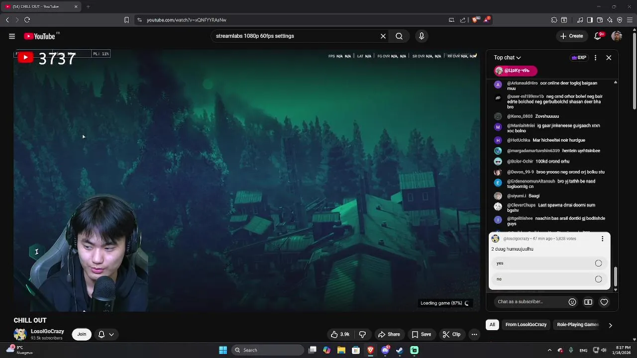637x358 pixels.
Task: Open live chat more options
Action: click(x=595, y=58)
